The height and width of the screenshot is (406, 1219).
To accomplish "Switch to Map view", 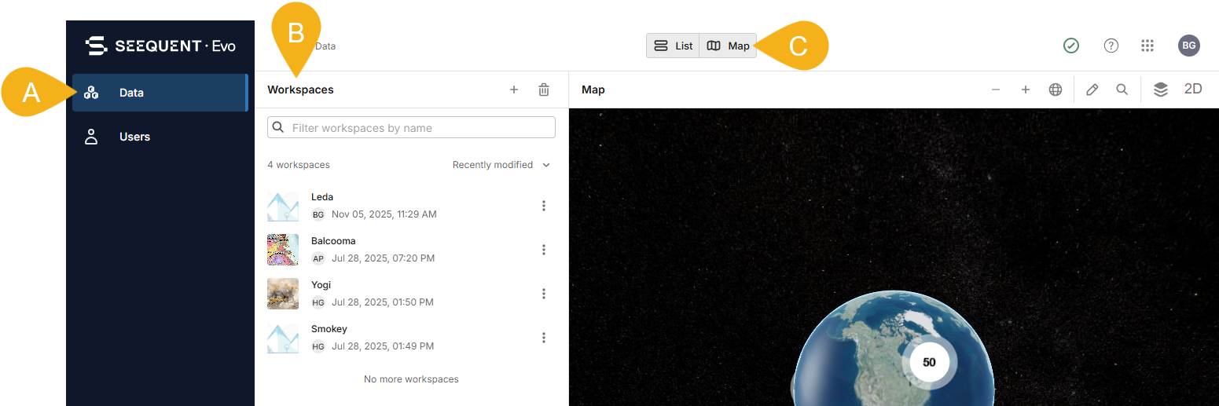I will click(729, 46).
